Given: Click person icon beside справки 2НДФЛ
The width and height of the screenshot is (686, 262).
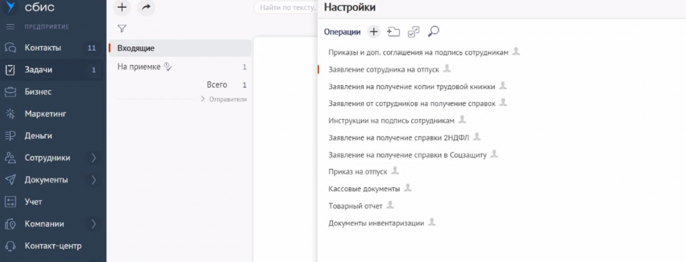Looking at the screenshot, I should tap(477, 136).
